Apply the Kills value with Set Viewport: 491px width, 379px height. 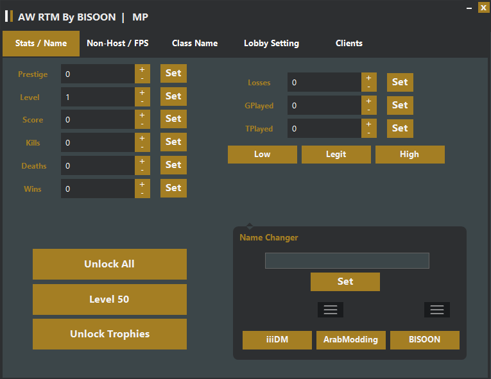173,142
